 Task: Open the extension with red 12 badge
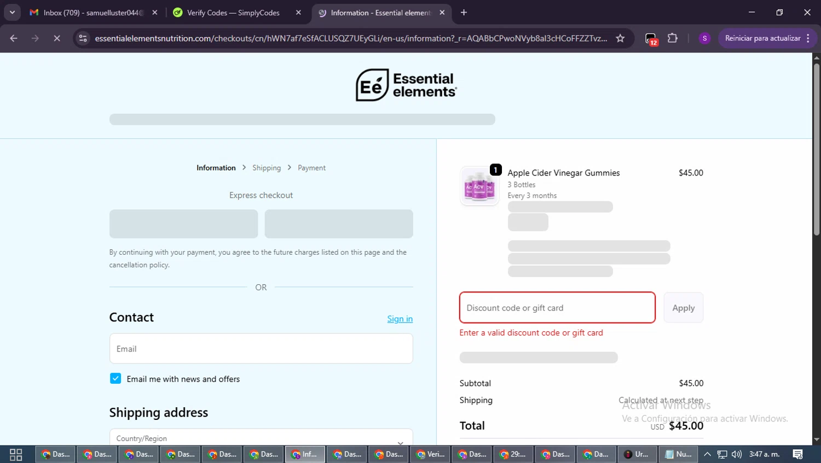pyautogui.click(x=651, y=38)
